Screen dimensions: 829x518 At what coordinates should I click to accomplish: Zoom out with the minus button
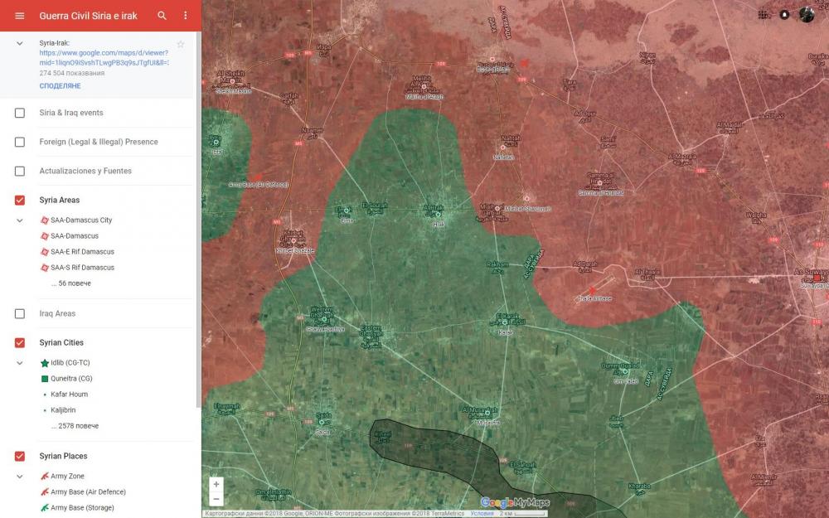[x=216, y=499]
